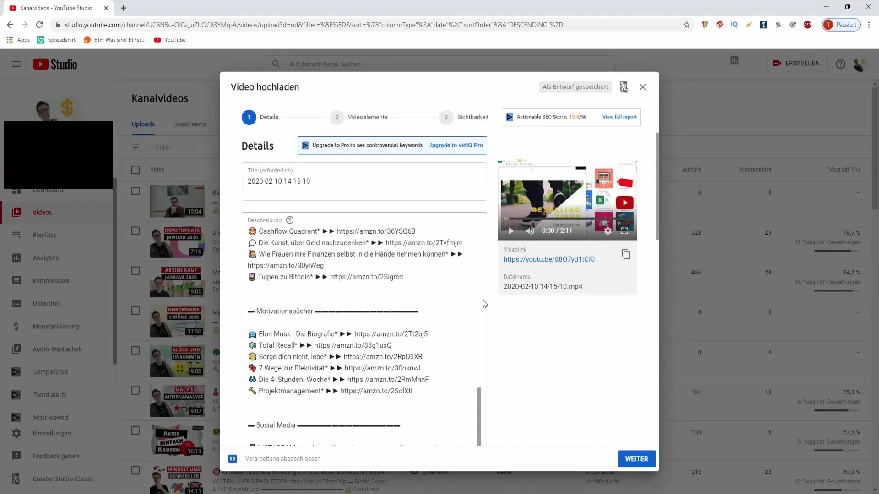
Task: Click the Videos icon in the sidebar
Action: [x=16, y=212]
